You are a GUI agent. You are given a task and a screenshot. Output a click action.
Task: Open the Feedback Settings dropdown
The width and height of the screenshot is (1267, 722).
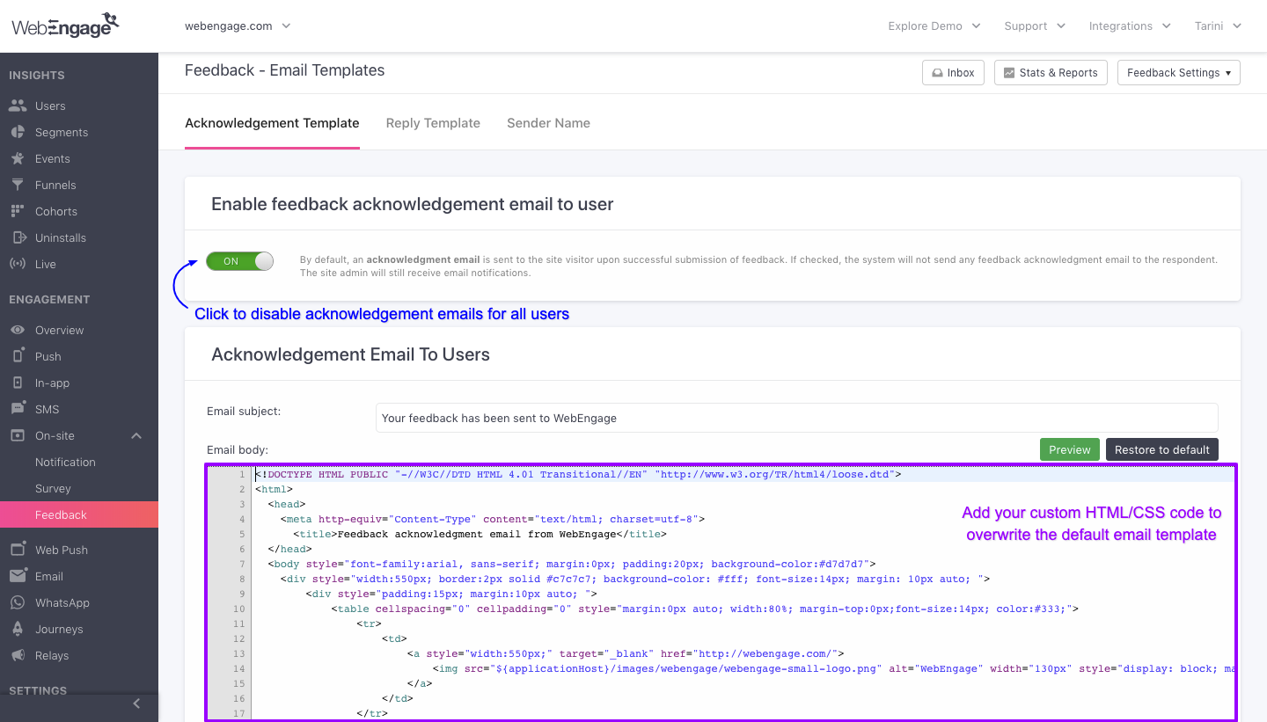pos(1178,72)
